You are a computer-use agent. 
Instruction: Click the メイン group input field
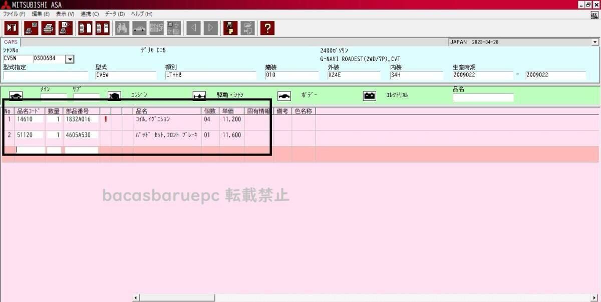pyautogui.click(x=54, y=97)
